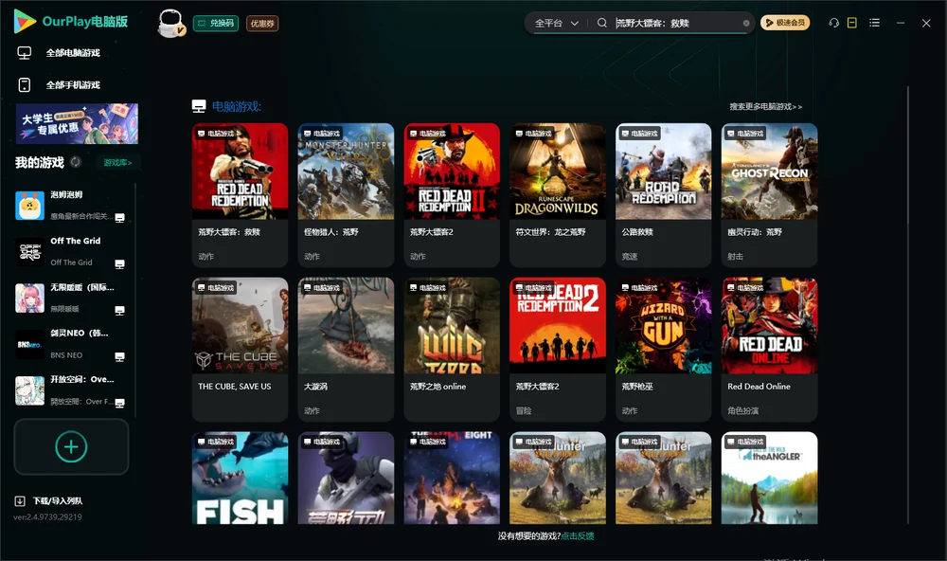
Task: Open 符文世界：龙之荒野 game card
Action: (x=558, y=194)
